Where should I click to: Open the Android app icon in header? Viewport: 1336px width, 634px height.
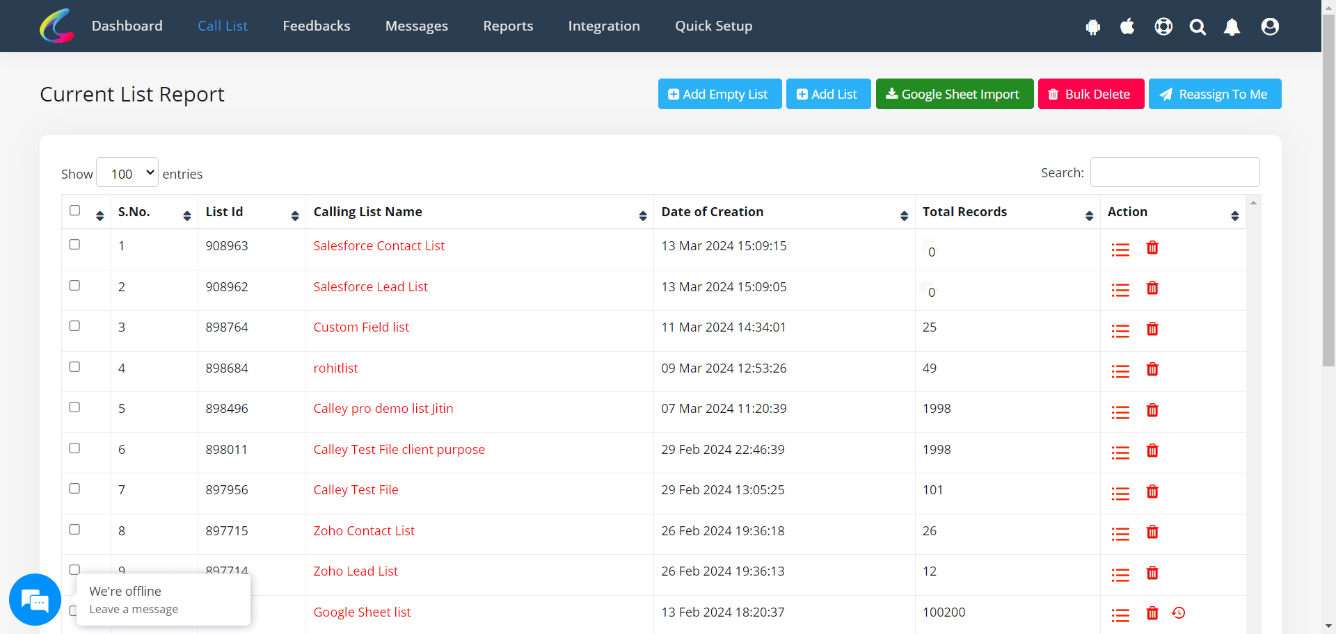(x=1093, y=27)
